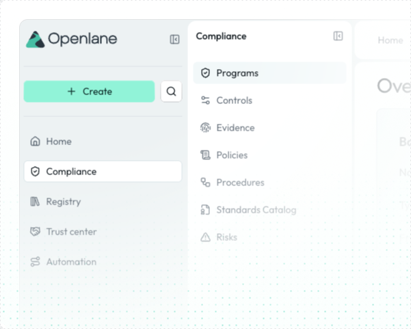Click the Compliance shield icon
Viewport: 411px width, 329px height.
pyautogui.click(x=35, y=172)
